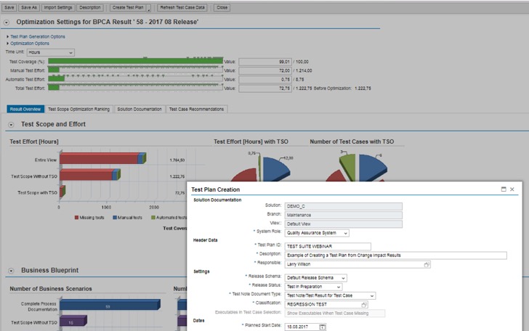The width and height of the screenshot is (529, 331).
Task: Click the Import Settings button
Action: click(59, 7)
